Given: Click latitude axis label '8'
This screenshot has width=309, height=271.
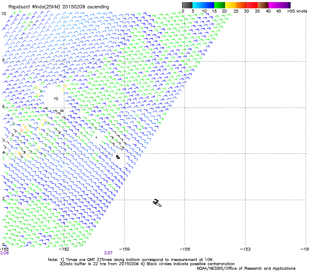Looking at the screenshot, I should [x=3, y=60].
